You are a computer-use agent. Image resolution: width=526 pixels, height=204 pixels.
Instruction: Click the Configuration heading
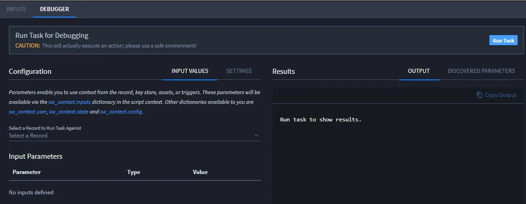click(30, 72)
